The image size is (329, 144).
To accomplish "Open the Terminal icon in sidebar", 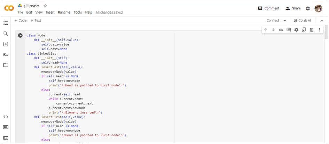I will tap(6, 138).
